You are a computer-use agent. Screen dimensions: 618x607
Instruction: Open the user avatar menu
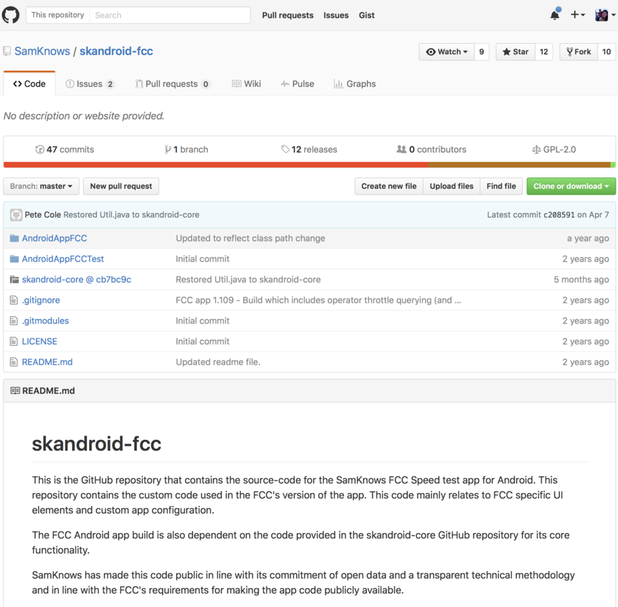[x=605, y=15]
